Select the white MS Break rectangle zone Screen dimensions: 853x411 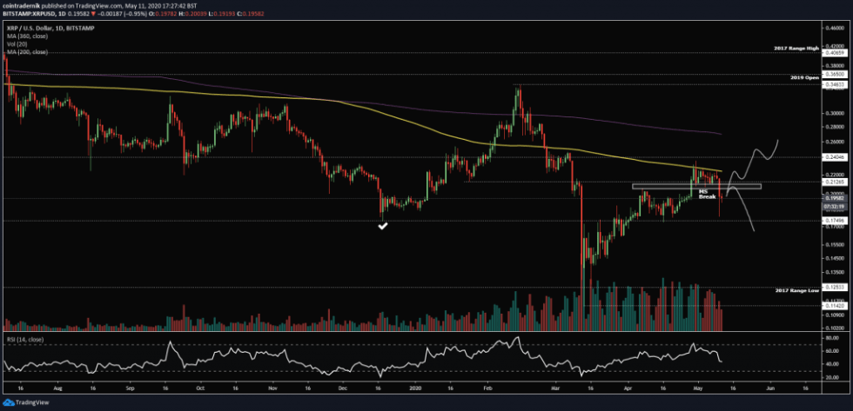pyautogui.click(x=696, y=186)
